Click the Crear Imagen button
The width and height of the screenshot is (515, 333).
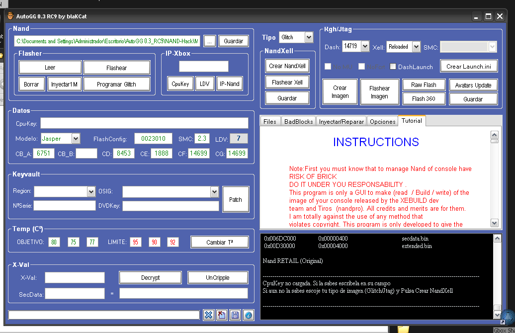coord(340,92)
